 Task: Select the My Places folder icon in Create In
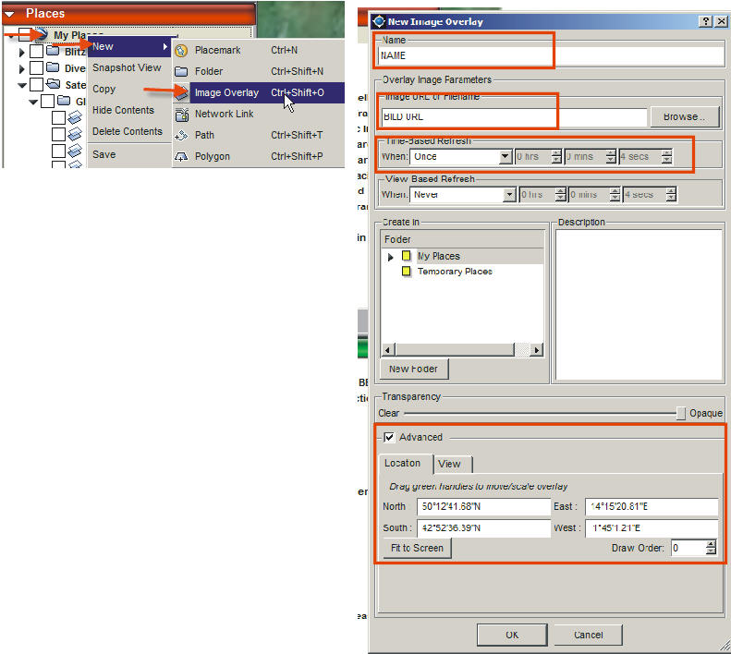(407, 257)
